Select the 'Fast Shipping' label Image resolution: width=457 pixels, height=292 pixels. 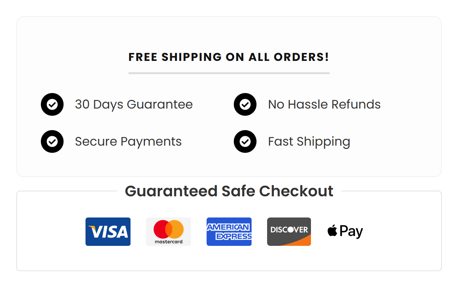point(309,141)
